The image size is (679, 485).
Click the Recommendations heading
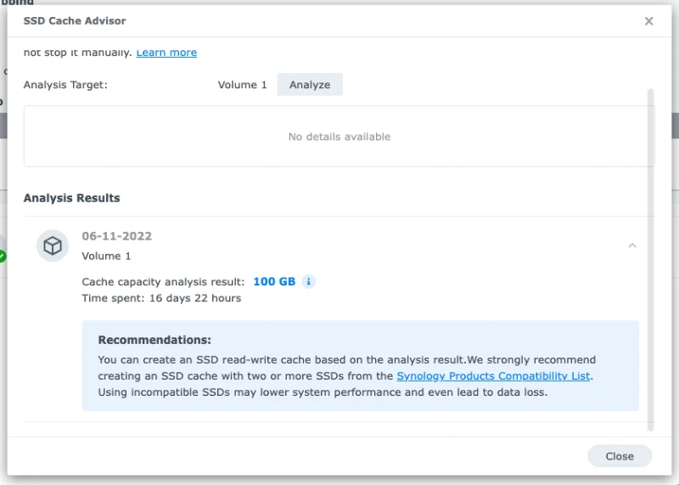[x=154, y=340]
